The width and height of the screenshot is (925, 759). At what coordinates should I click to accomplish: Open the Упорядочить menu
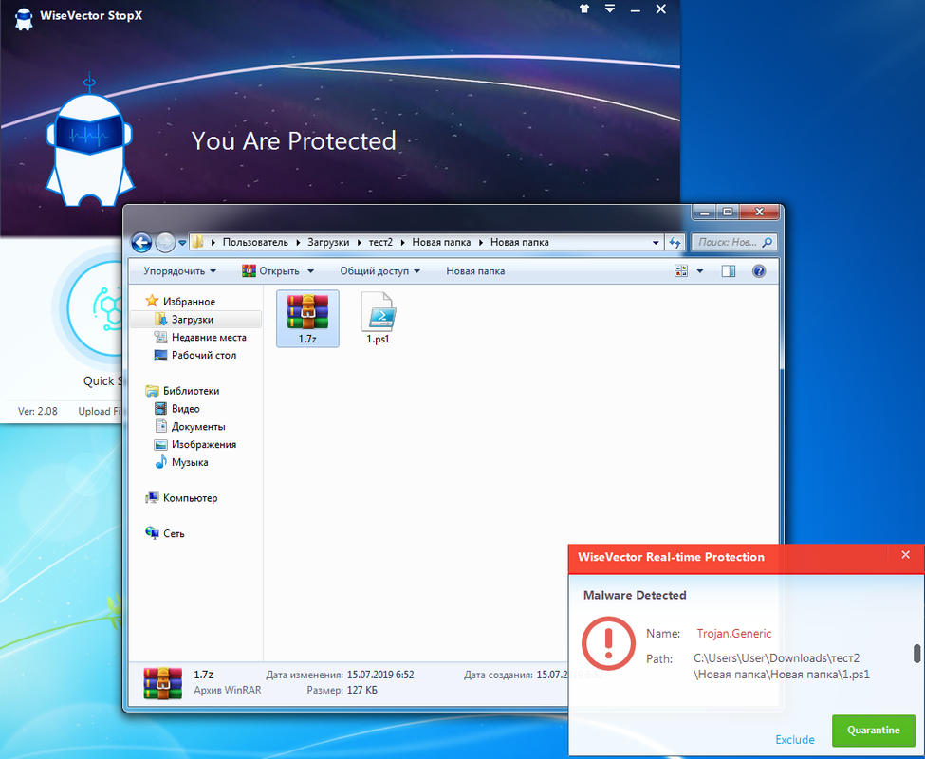pos(180,271)
